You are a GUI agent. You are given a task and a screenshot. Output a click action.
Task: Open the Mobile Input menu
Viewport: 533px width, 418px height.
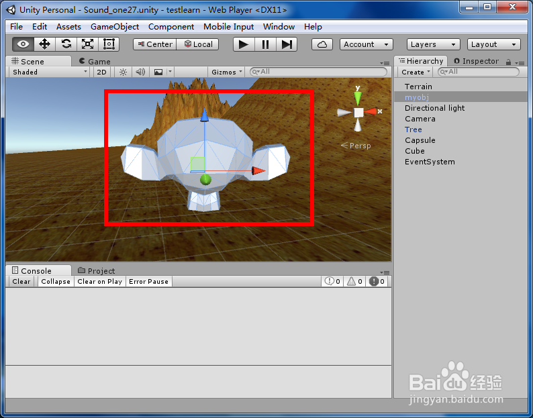(228, 27)
